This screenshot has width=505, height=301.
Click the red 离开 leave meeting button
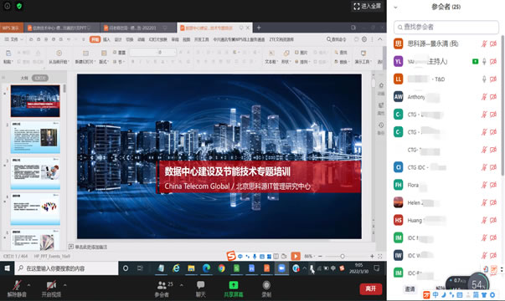point(371,288)
